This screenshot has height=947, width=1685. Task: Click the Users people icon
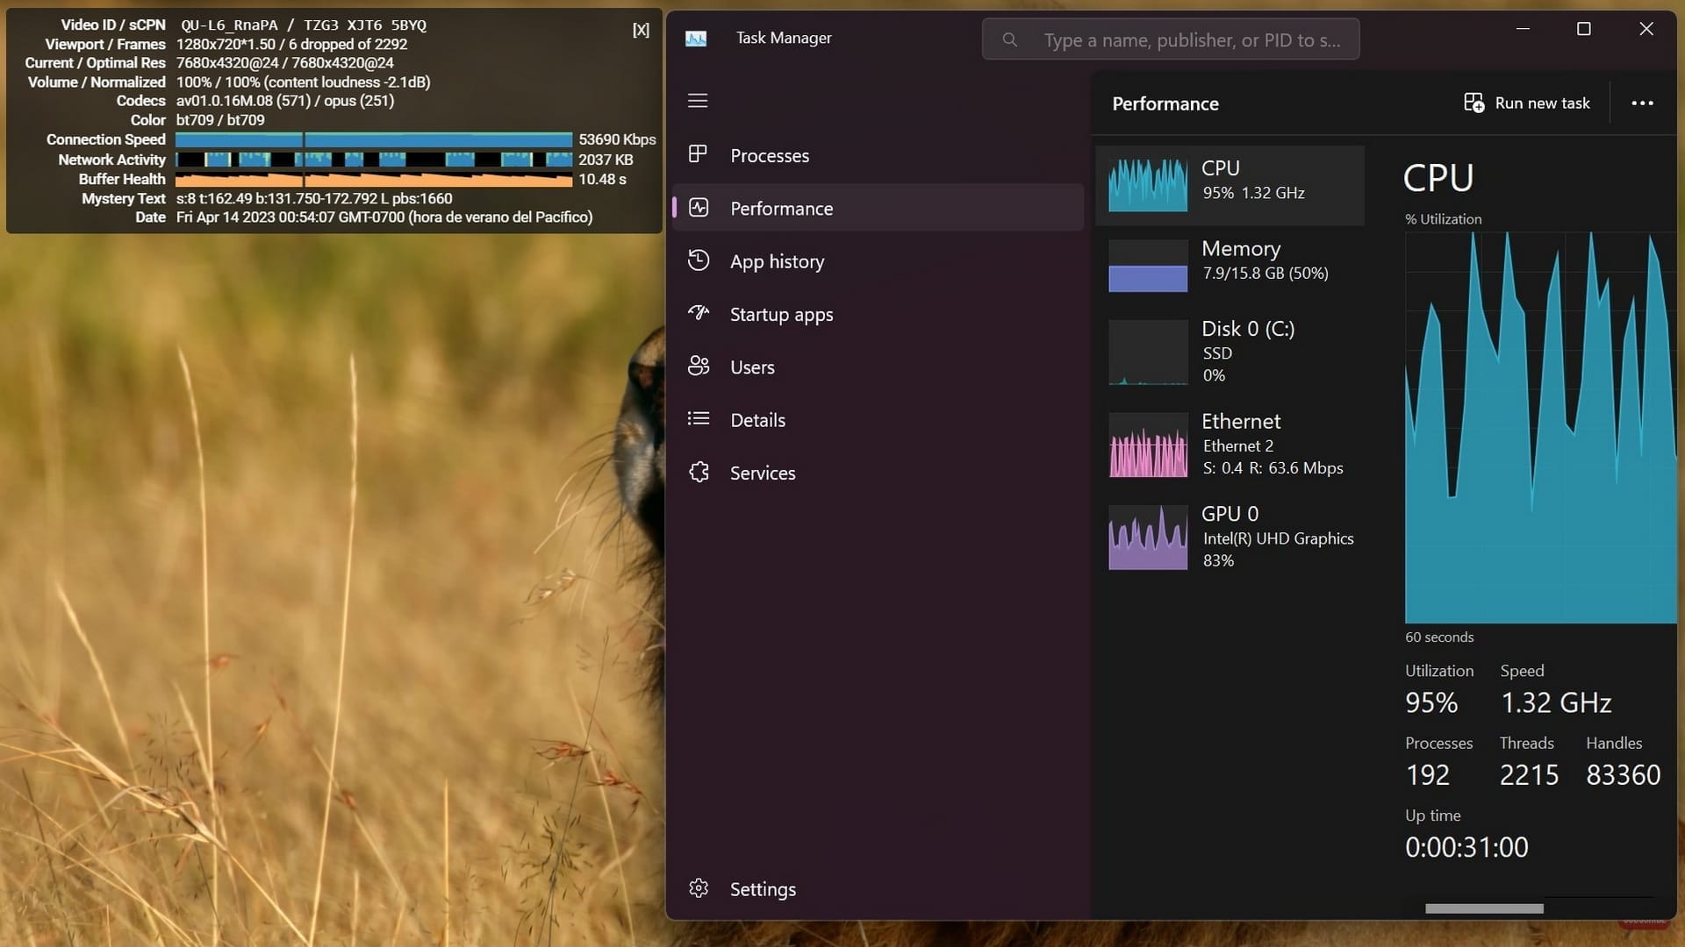(x=699, y=366)
